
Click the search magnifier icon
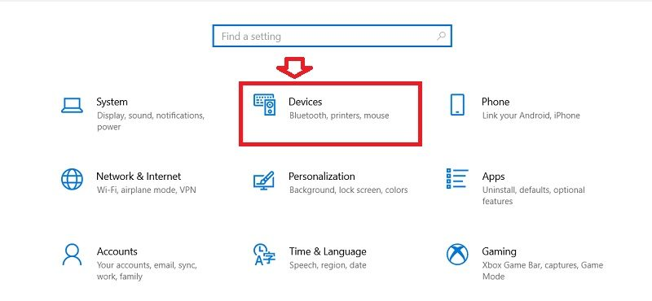coord(441,36)
